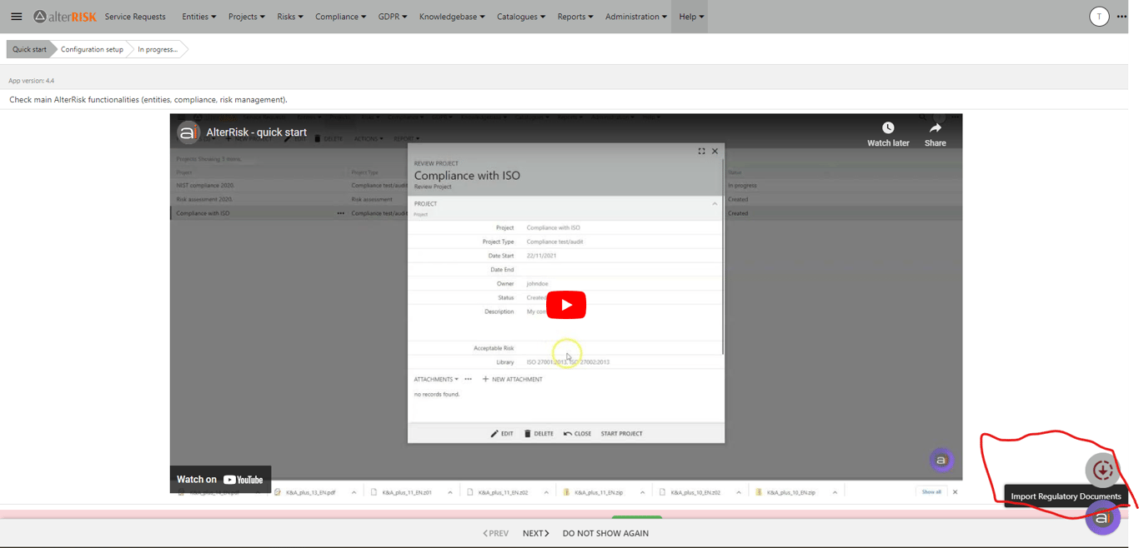Viewport: 1139px width, 548px height.
Task: Open the Help menu
Action: [691, 17]
